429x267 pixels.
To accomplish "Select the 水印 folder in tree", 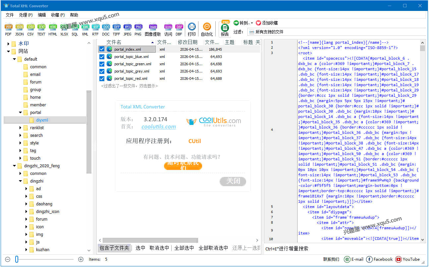I will pos(24,44).
